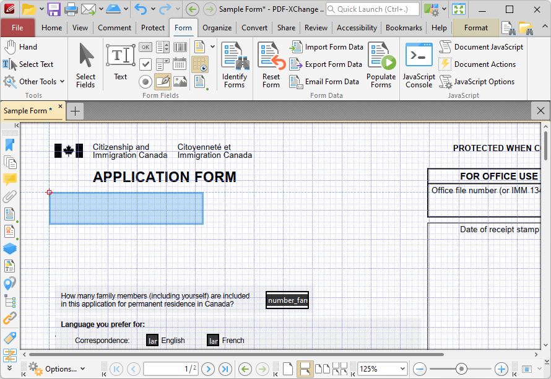Image resolution: width=551 pixels, height=379 pixels.
Task: Select the Hand tool
Action: (x=20, y=47)
